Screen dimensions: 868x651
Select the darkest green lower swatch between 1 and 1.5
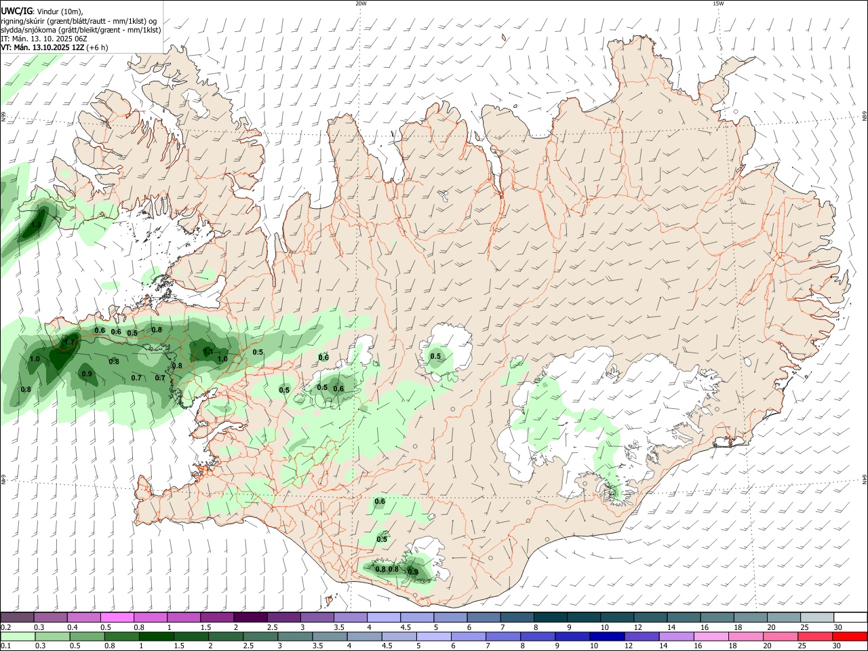pos(157,637)
